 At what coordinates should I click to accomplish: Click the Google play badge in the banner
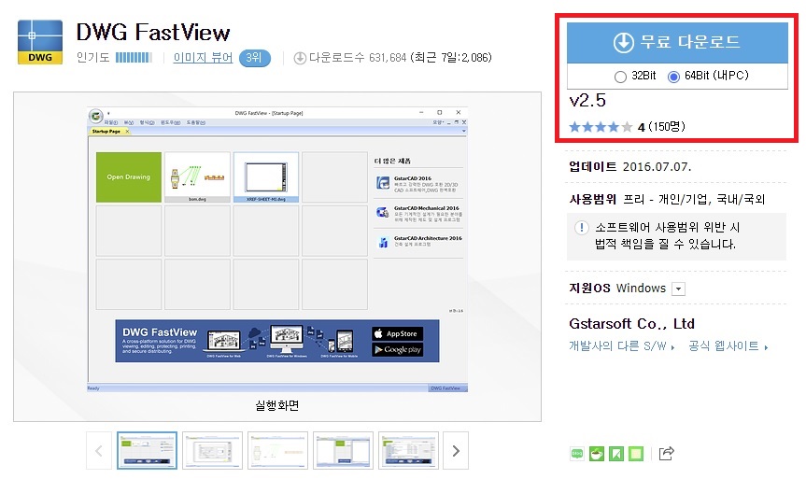tap(397, 349)
